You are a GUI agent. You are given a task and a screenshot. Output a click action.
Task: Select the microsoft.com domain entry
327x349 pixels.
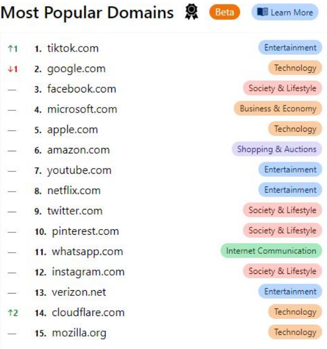click(82, 109)
